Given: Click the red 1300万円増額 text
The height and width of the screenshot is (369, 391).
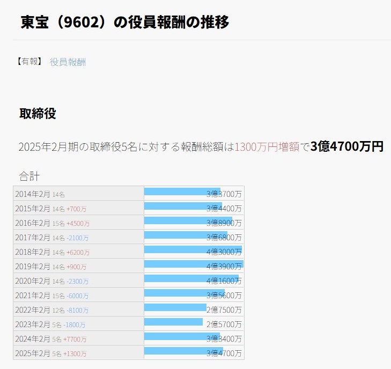Looking at the screenshot, I should pyautogui.click(x=267, y=146).
